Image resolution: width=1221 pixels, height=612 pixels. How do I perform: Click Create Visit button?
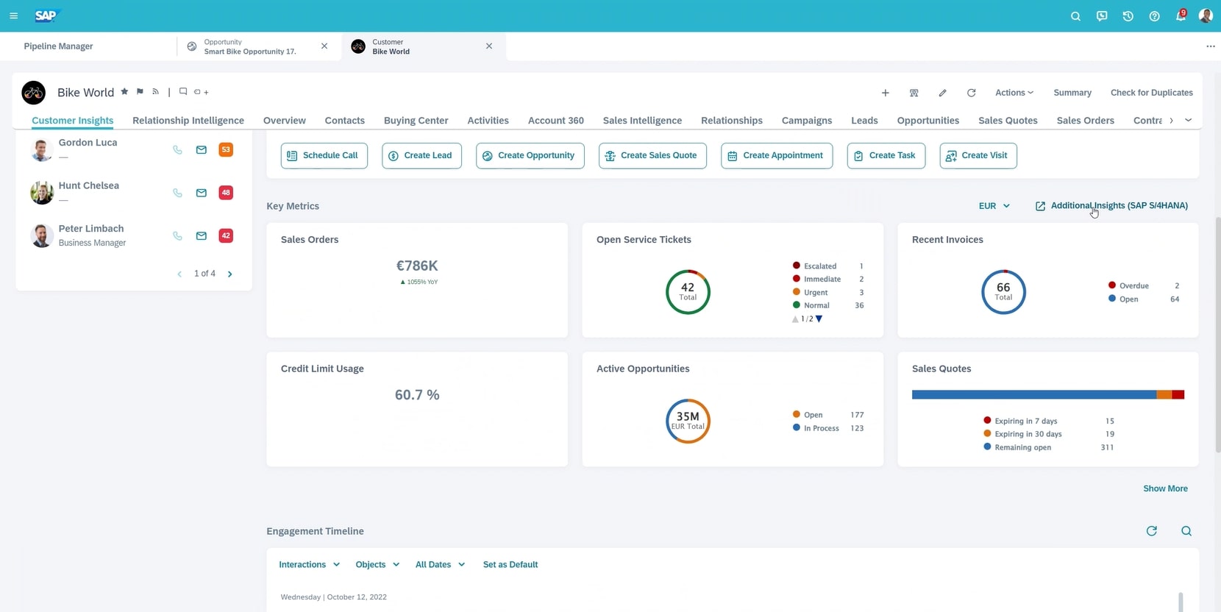coord(978,156)
